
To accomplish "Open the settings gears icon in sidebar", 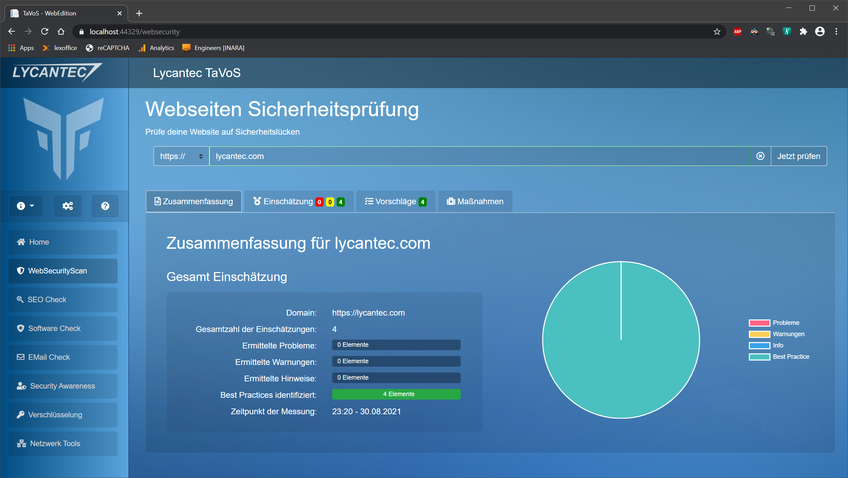I will [68, 206].
